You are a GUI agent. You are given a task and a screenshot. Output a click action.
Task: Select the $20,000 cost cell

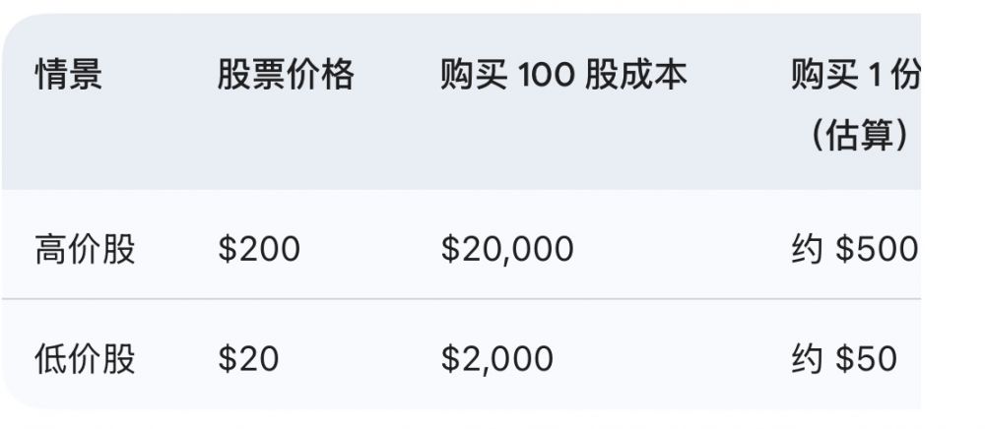coord(506,249)
